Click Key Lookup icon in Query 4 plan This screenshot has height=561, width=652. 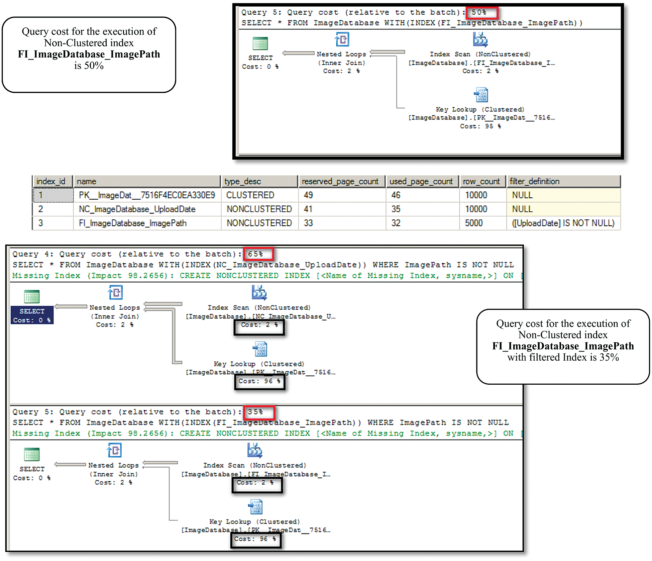click(x=260, y=349)
